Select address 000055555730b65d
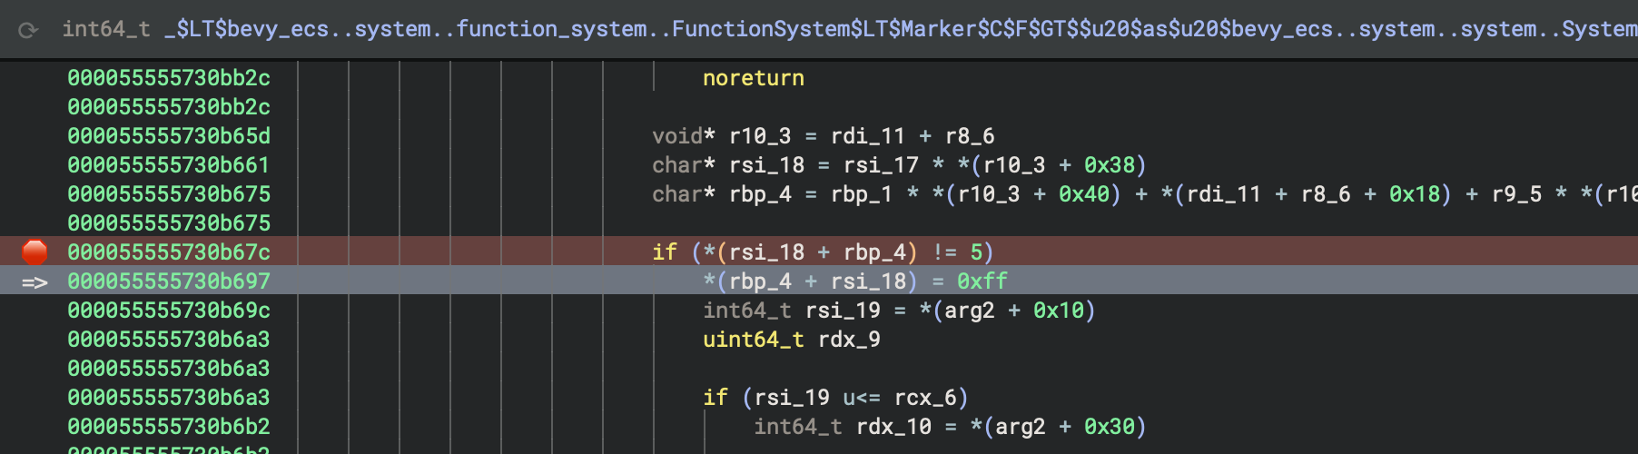Image resolution: width=1638 pixels, height=454 pixels. (x=169, y=136)
